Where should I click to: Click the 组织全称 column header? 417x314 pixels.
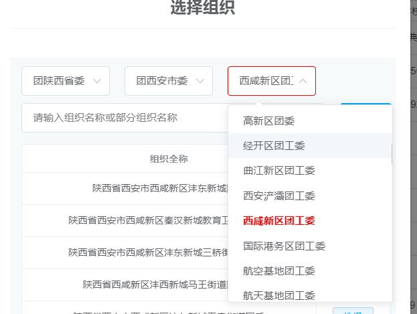(x=169, y=159)
